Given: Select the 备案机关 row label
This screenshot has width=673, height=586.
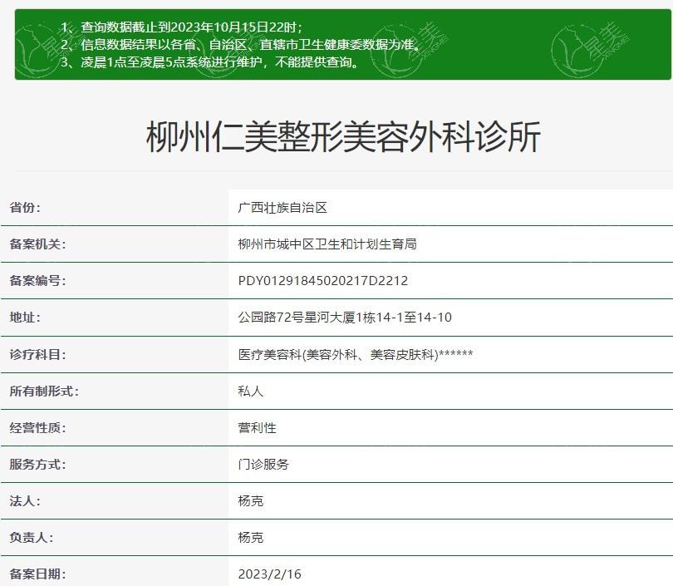Looking at the screenshot, I should click(37, 244).
